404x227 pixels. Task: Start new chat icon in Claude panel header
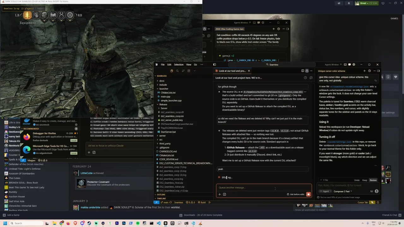tap(311, 78)
